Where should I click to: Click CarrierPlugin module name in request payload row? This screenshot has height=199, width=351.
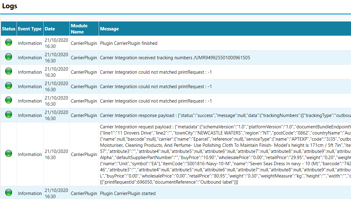click(x=84, y=154)
